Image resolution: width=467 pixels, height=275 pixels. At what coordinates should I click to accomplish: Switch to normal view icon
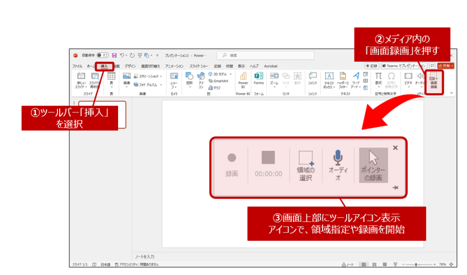[x=363, y=264]
